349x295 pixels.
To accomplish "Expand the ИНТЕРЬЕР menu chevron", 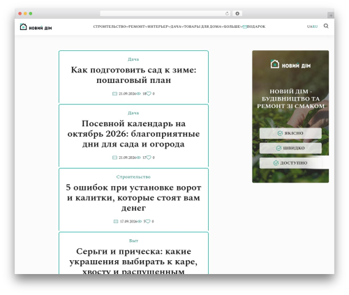I will [x=169, y=27].
